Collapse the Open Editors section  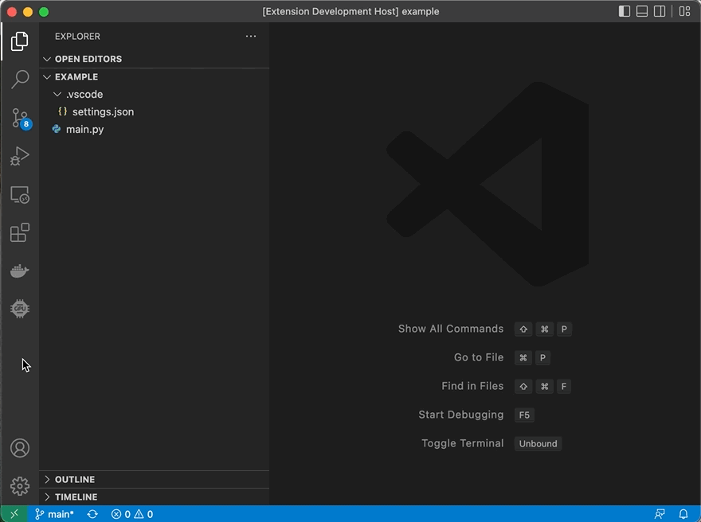[x=155, y=59]
